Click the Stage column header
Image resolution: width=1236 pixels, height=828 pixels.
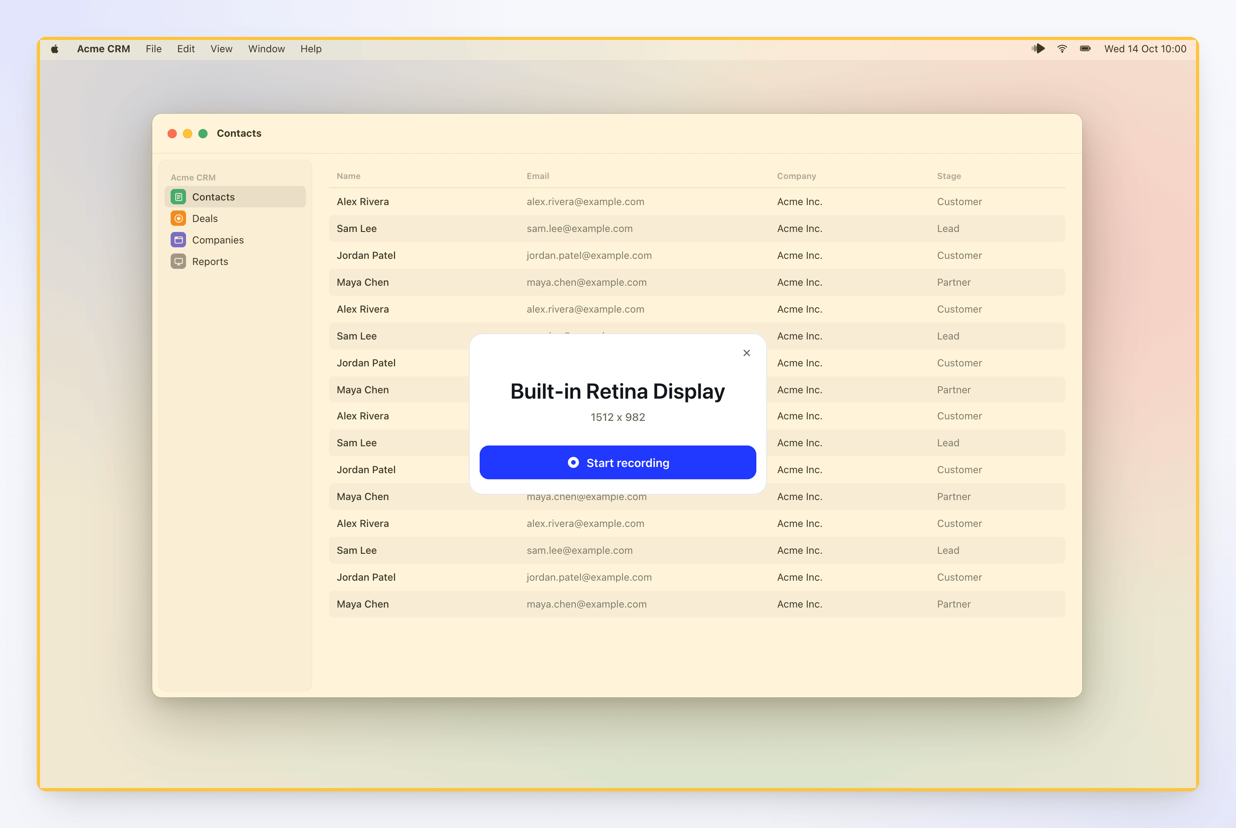coord(949,176)
